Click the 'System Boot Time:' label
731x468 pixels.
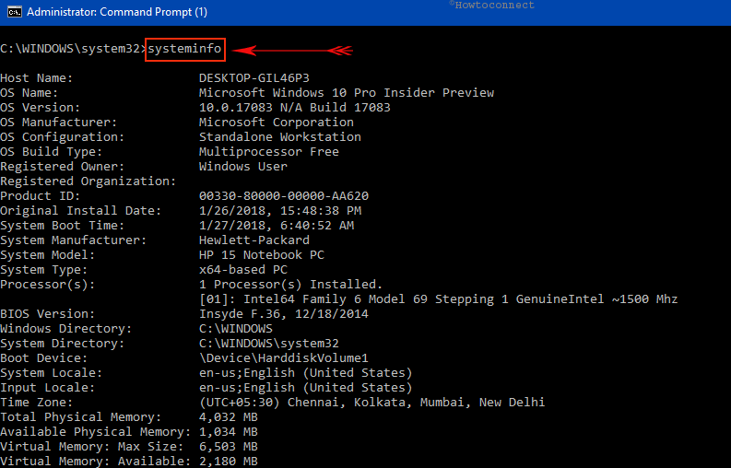[63, 226]
